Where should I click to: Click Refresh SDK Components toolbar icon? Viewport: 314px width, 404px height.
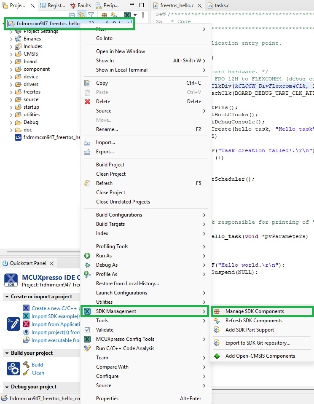click(x=113, y=15)
